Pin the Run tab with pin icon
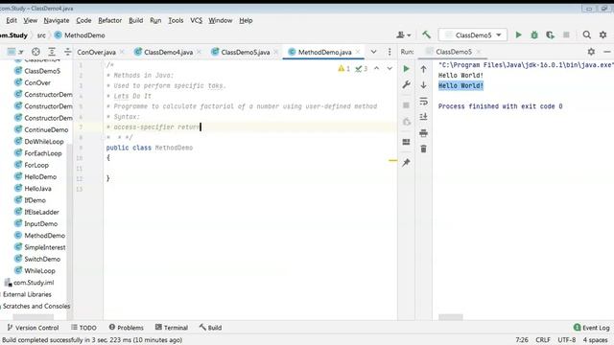The height and width of the screenshot is (345, 614). point(406,162)
